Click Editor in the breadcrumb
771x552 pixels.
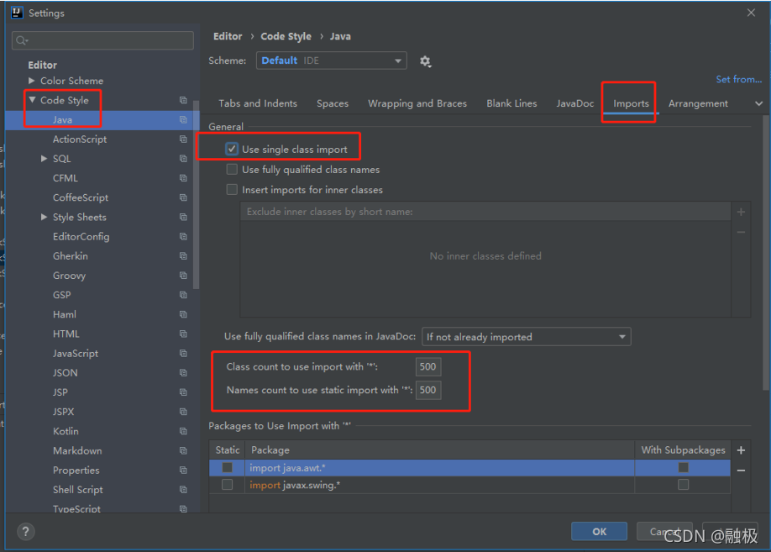228,36
